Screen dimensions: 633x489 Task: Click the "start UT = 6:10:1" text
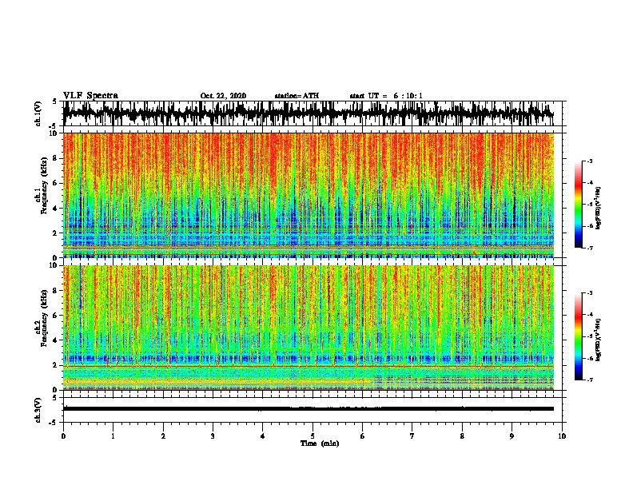tap(386, 96)
